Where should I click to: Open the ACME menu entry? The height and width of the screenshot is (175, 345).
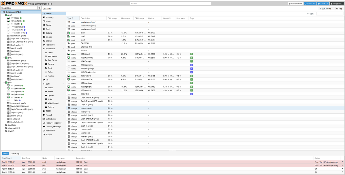tap(54, 111)
